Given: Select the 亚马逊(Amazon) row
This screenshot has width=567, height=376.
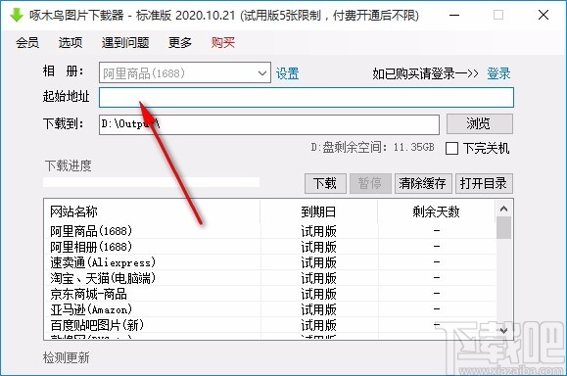Looking at the screenshot, I should 269,309.
